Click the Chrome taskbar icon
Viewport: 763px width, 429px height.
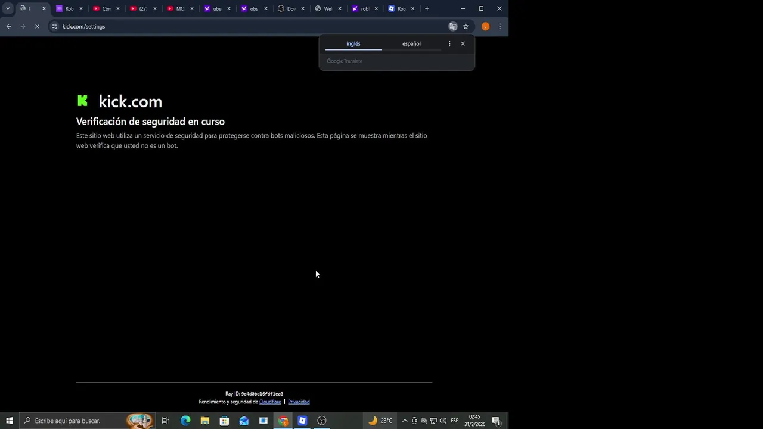coord(283,421)
